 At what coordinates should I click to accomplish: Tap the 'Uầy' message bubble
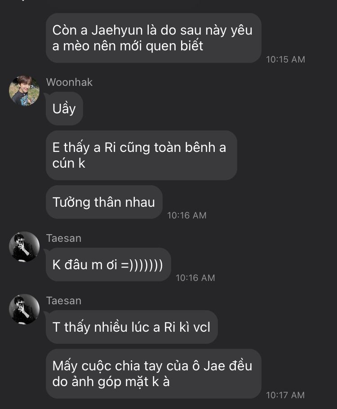64,108
